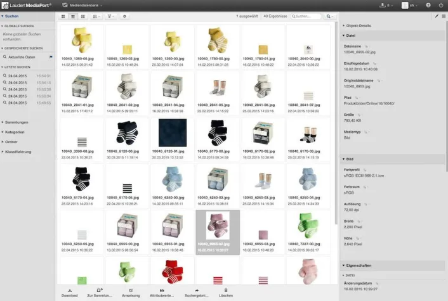
Task: Click the power logout icon
Action: 441,5
